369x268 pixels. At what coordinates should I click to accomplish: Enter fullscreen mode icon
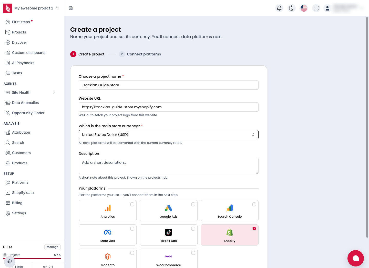click(316, 8)
